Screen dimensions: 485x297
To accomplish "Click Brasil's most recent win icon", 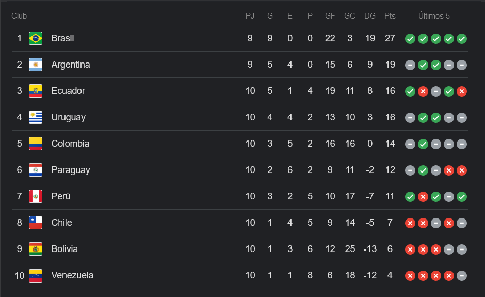I will [x=462, y=39].
